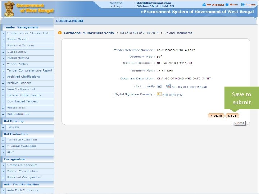
Task: Click the Bid Evaluation section header
Action: click(x=16, y=134)
